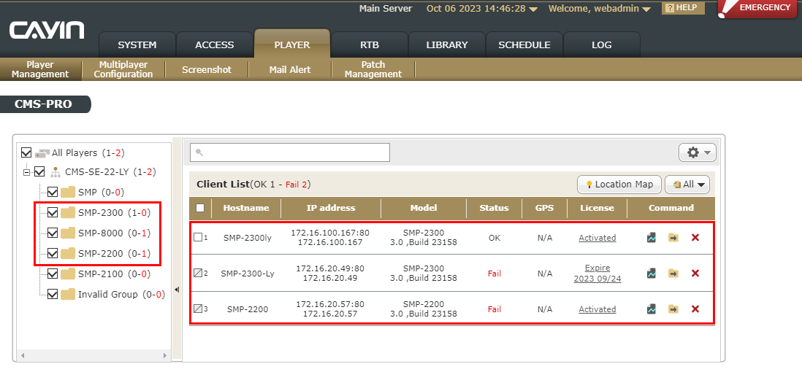Image resolution: width=802 pixels, height=372 pixels.
Task: Open the LIBRARY tab
Action: [447, 45]
